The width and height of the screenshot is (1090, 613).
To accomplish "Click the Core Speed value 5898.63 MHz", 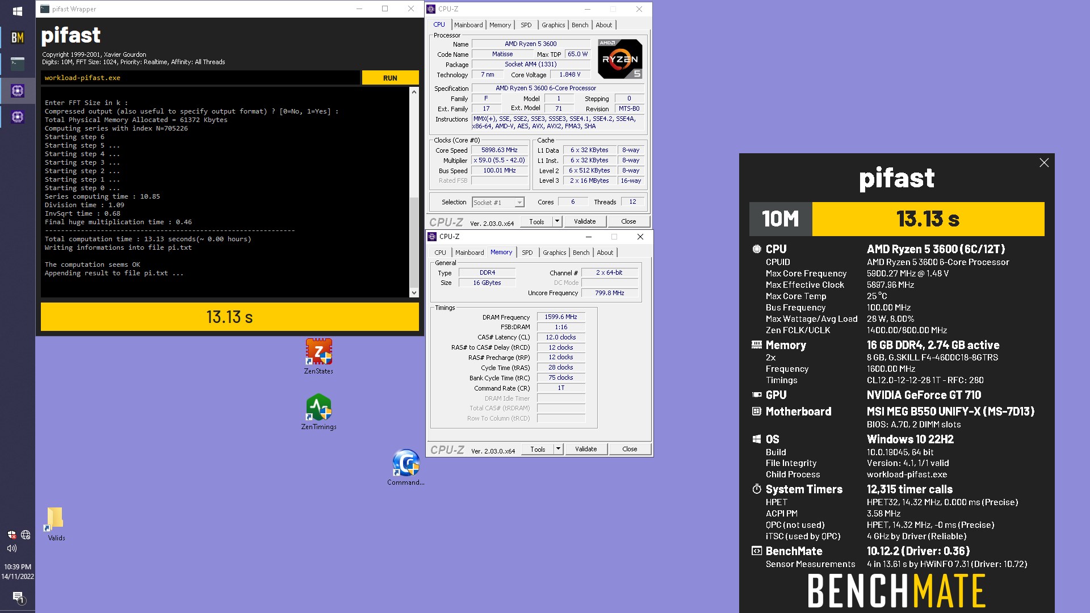I will click(499, 150).
